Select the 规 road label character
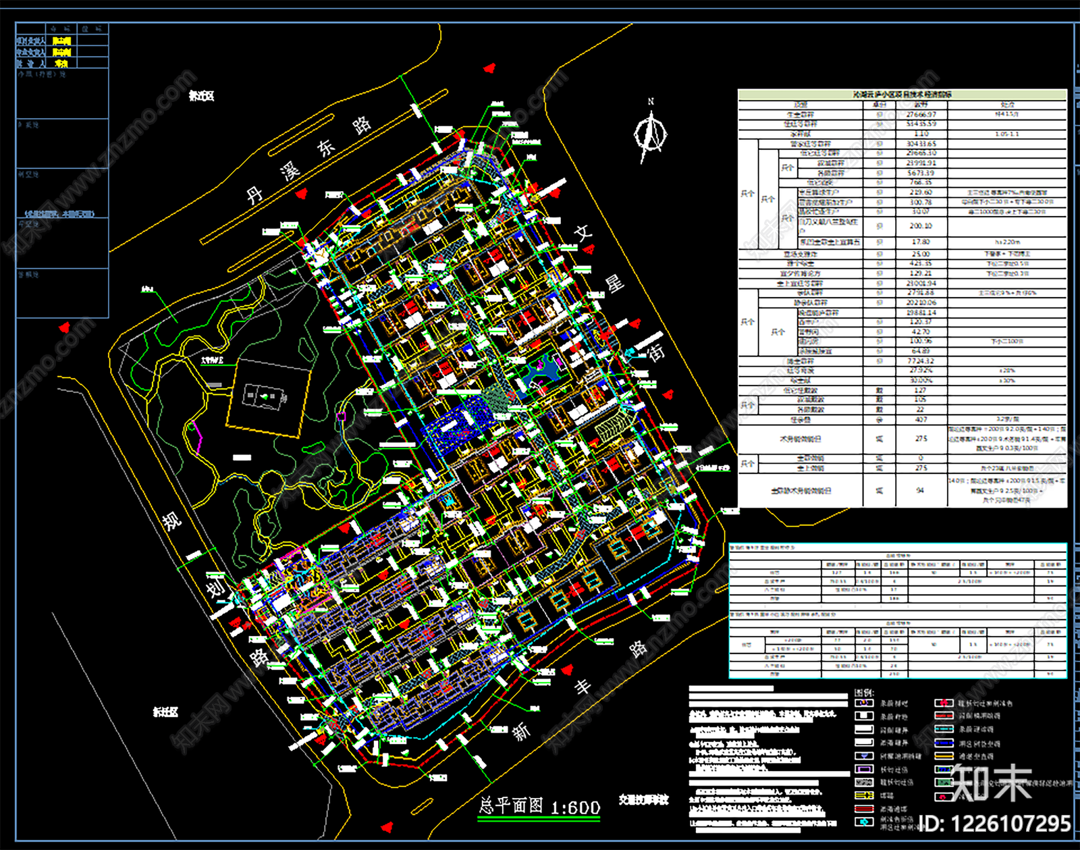 click(x=171, y=520)
